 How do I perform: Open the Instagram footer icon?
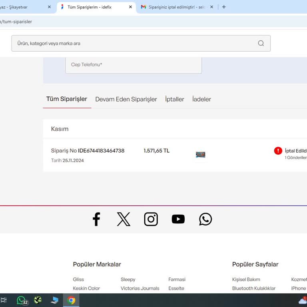(x=151, y=219)
